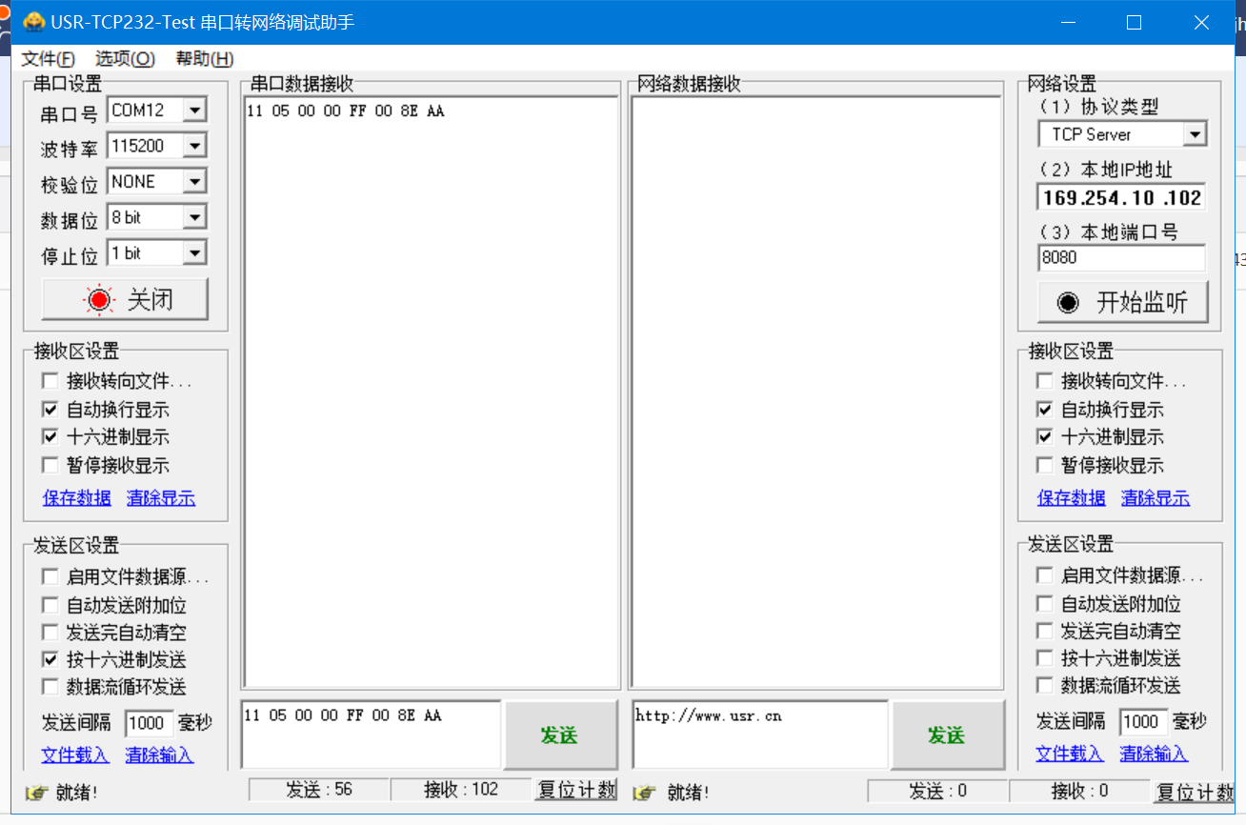Click 保存数据 link in network receive settings
This screenshot has height=825, width=1246.
coord(1072,498)
